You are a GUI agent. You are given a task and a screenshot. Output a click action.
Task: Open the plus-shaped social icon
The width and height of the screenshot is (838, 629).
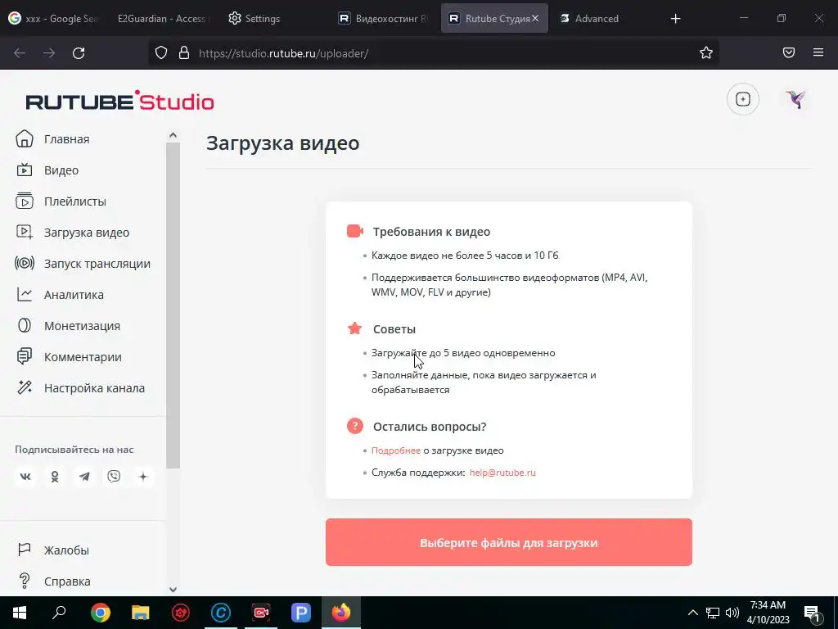pos(142,477)
